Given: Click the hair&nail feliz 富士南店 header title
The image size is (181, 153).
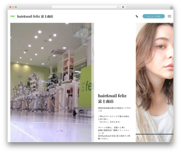Looking at the screenshot, I should pos(35,16).
